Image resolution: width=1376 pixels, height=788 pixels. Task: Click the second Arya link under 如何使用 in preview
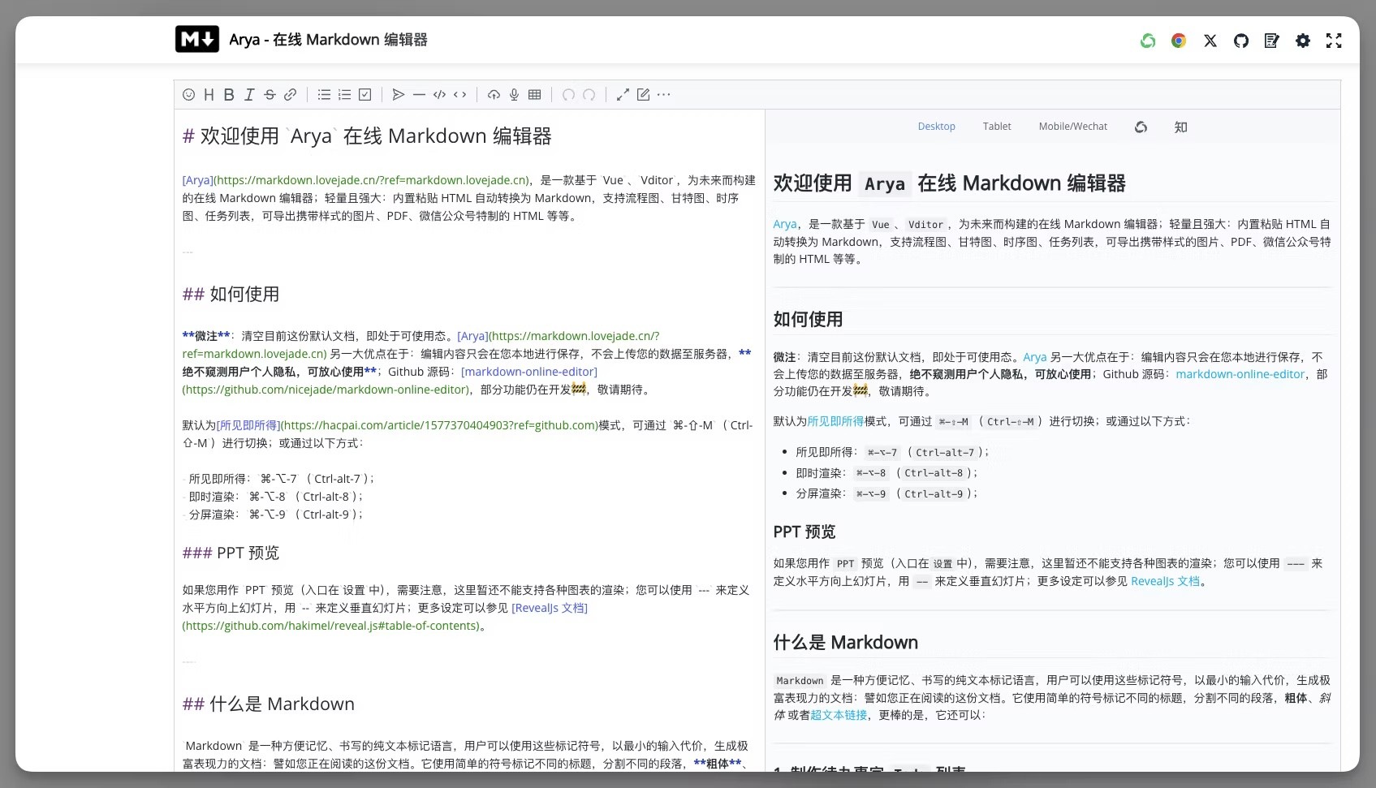click(x=1034, y=357)
